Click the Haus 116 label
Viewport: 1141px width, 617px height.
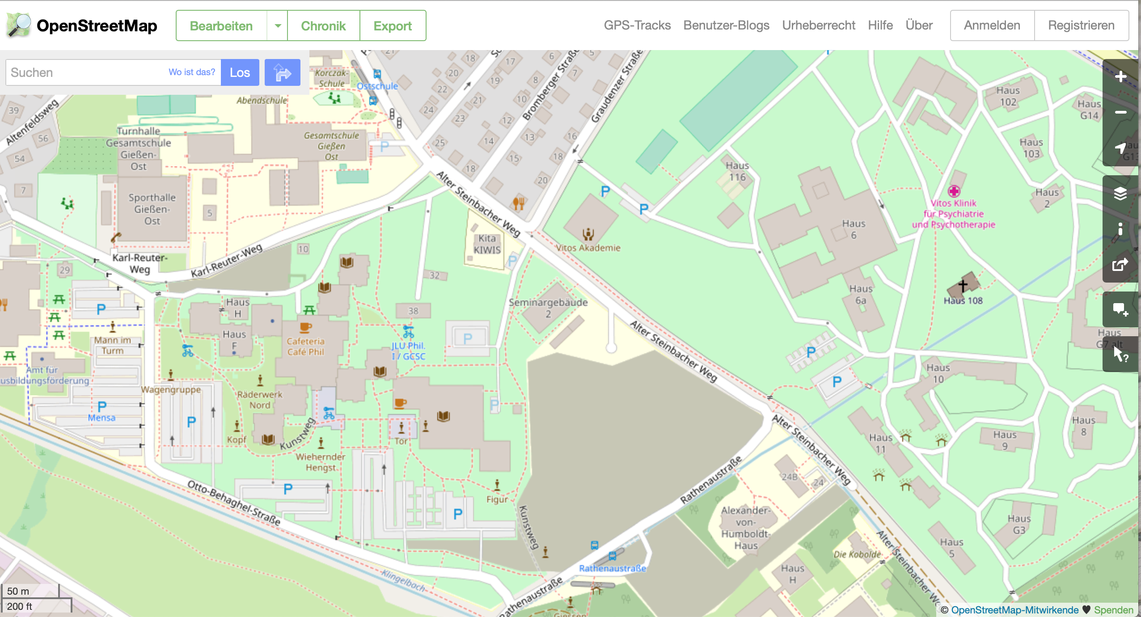(x=737, y=171)
